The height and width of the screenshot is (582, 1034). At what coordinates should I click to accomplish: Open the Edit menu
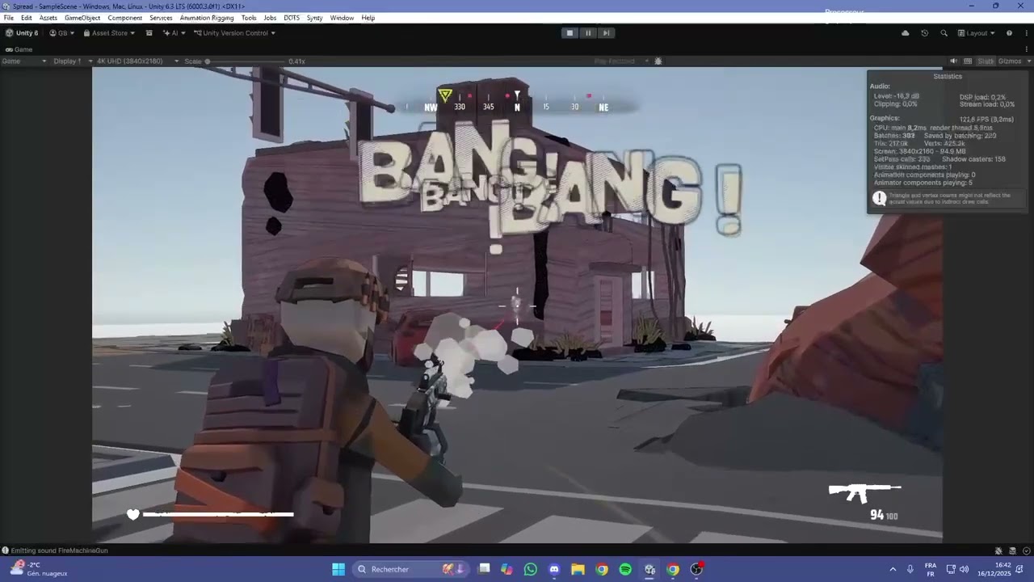27,18
